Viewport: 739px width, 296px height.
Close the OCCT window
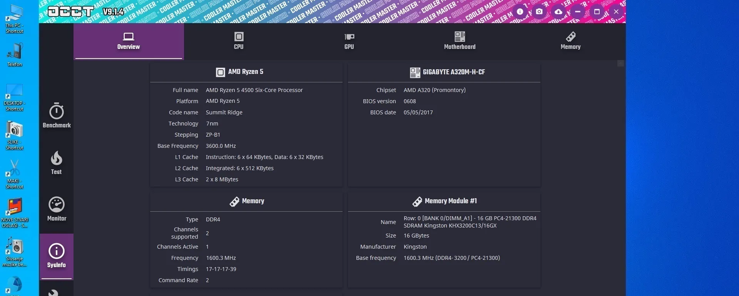[x=616, y=12]
